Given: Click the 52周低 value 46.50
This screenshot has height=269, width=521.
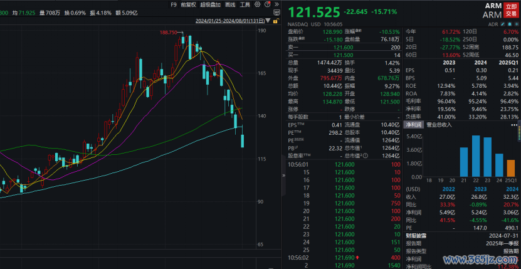Looking at the screenshot, I should [x=512, y=55].
